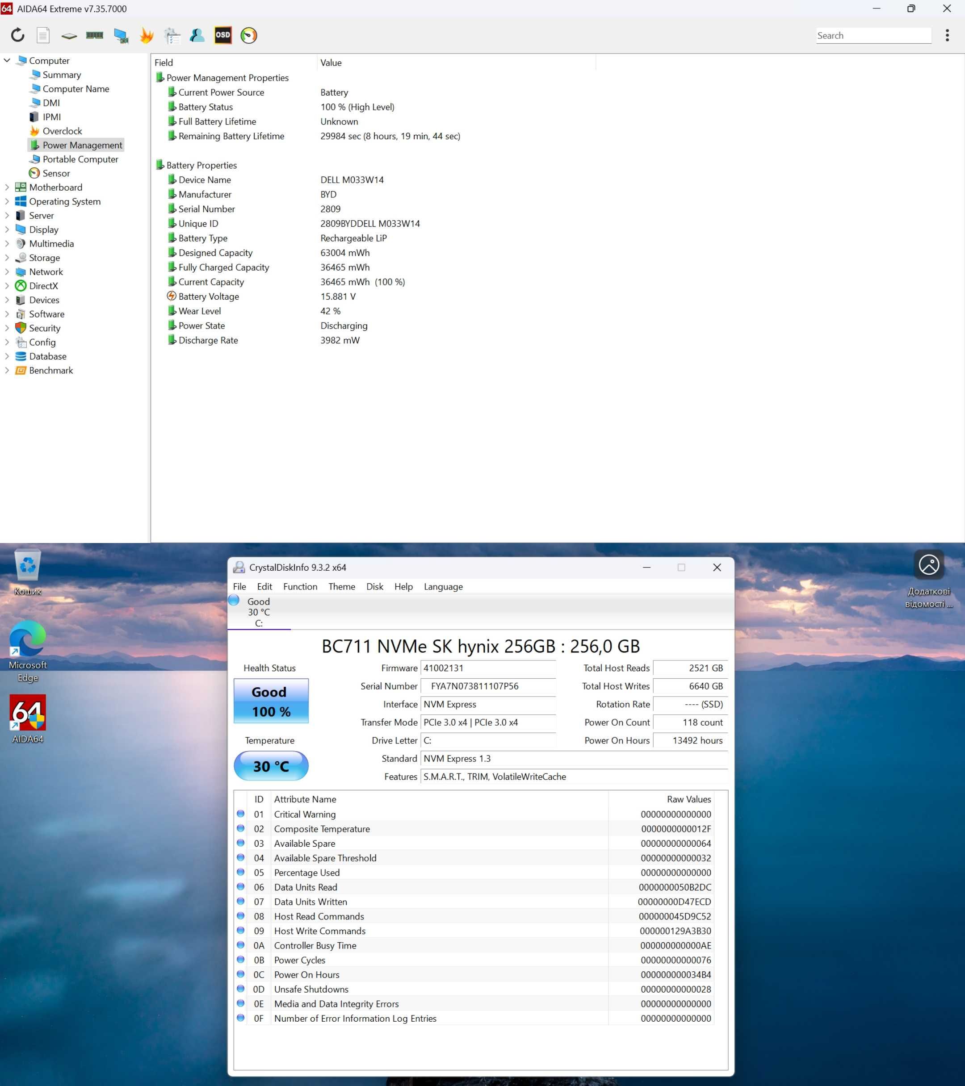Screen dimensions: 965x1086
Task: Click inside the AIDA64 Search field
Action: pos(873,36)
